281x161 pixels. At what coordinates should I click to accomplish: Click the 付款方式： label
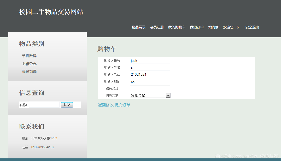pyautogui.click(x=113, y=96)
